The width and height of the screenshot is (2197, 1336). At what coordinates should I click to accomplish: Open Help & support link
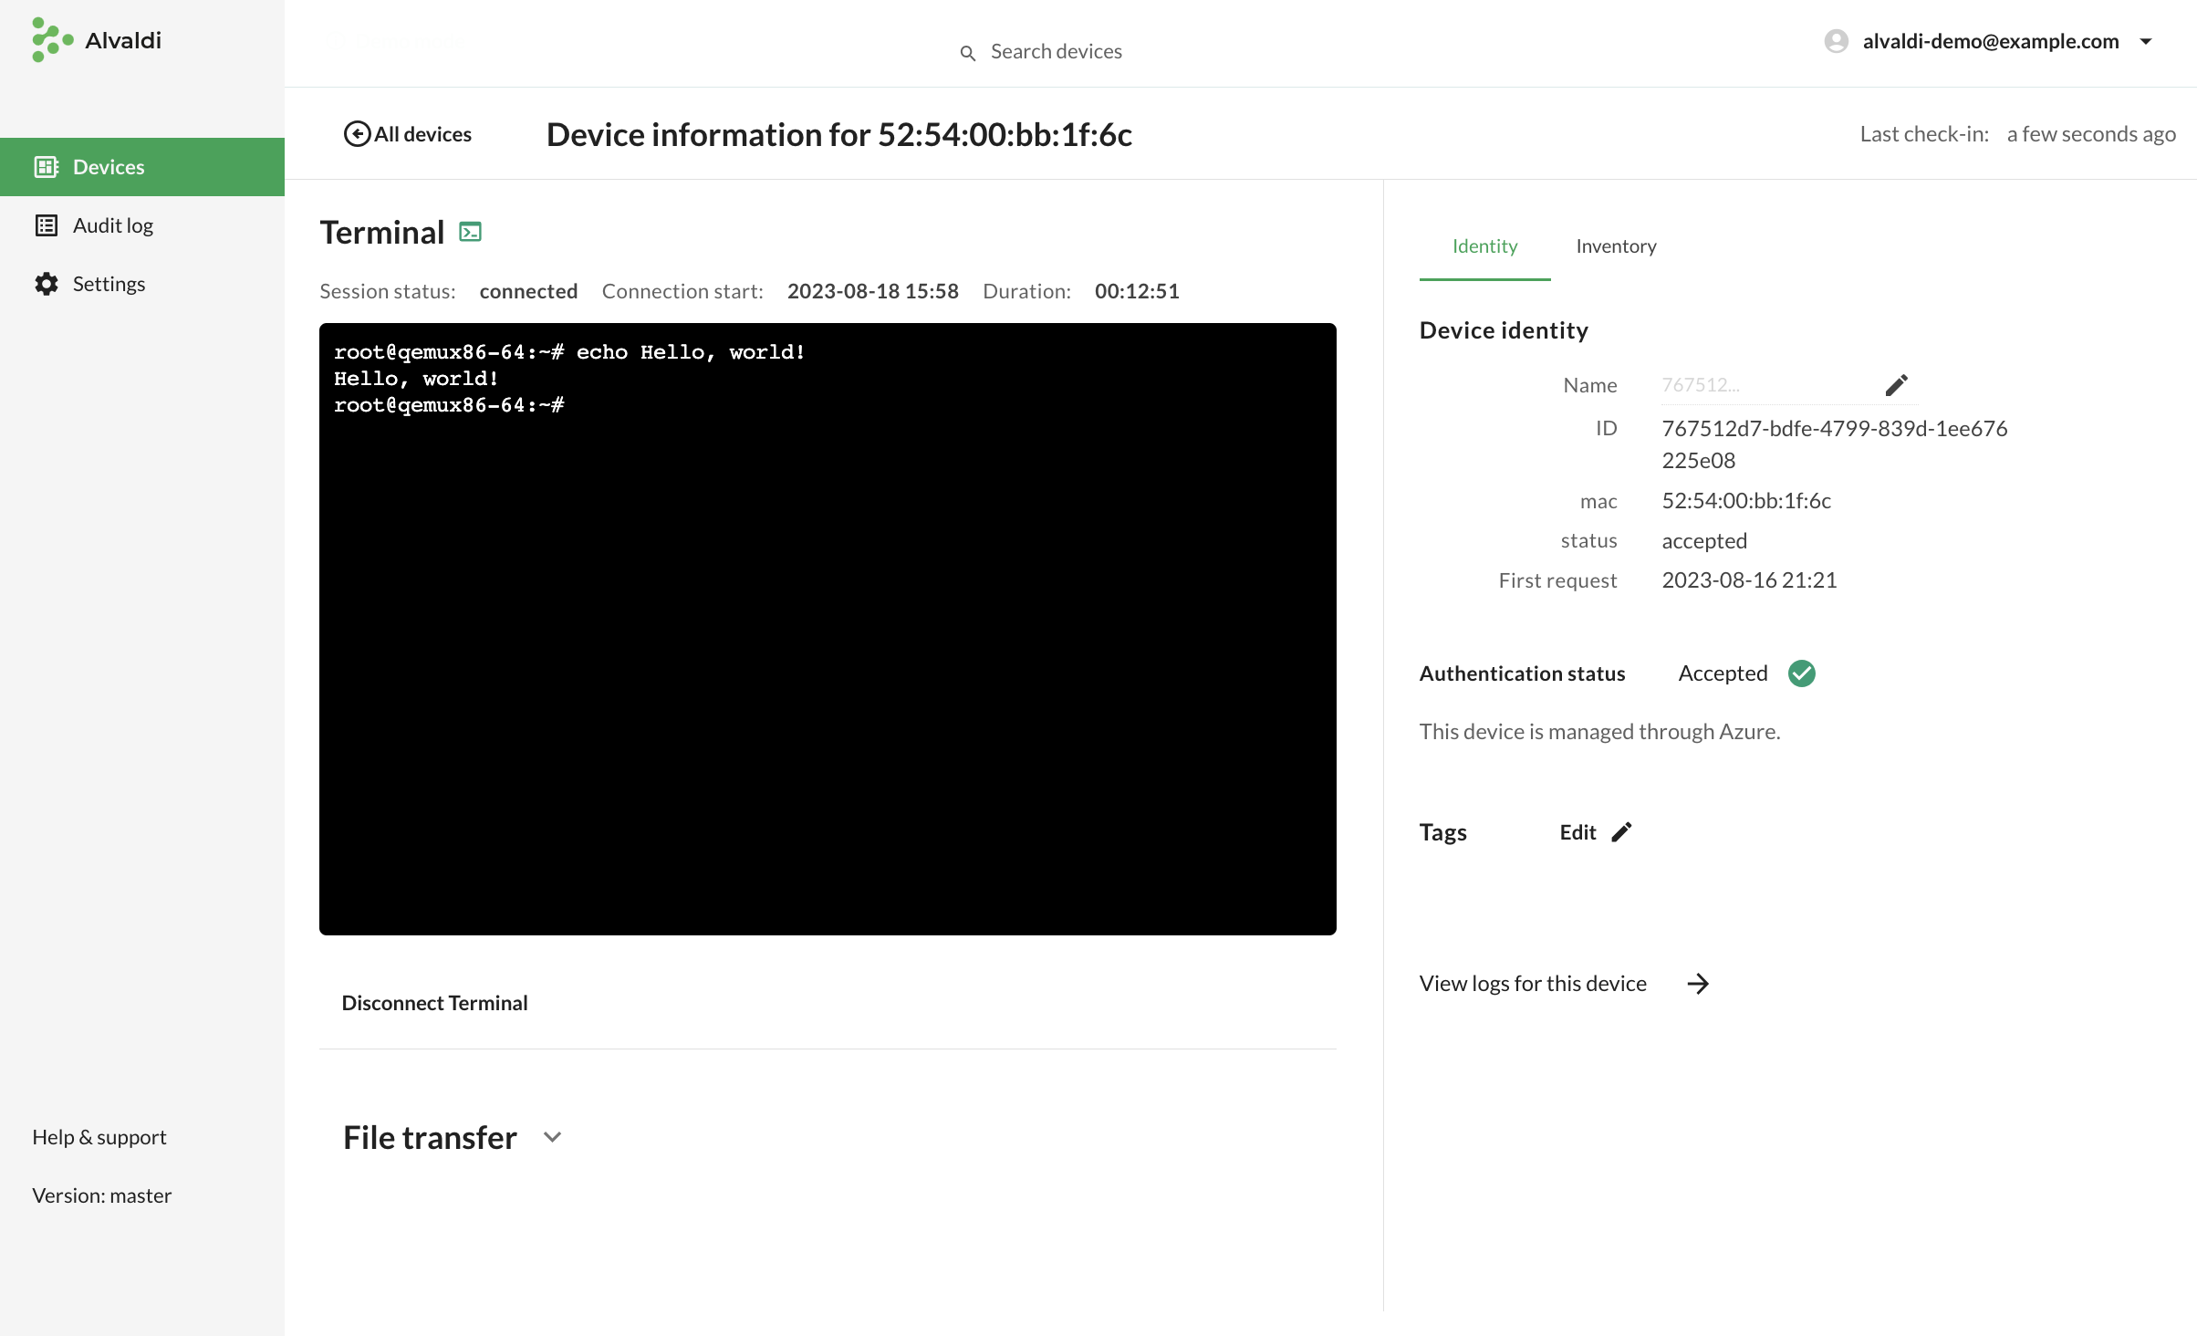point(99,1137)
